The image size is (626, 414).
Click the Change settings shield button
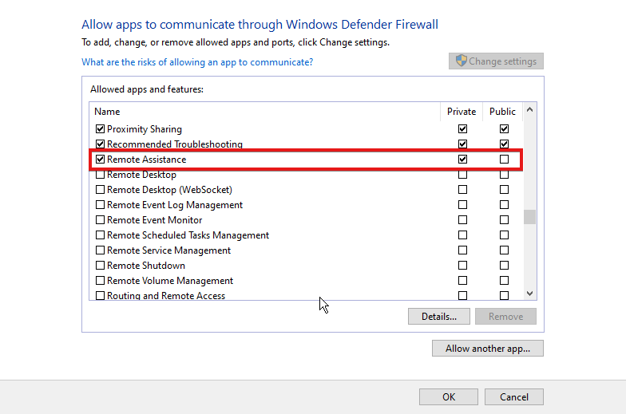pyautogui.click(x=496, y=61)
